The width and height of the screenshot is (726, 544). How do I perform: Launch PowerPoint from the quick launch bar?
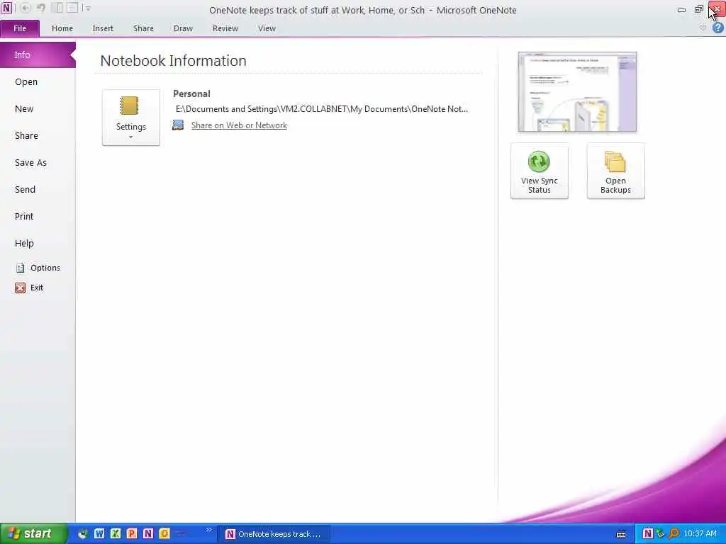[131, 534]
